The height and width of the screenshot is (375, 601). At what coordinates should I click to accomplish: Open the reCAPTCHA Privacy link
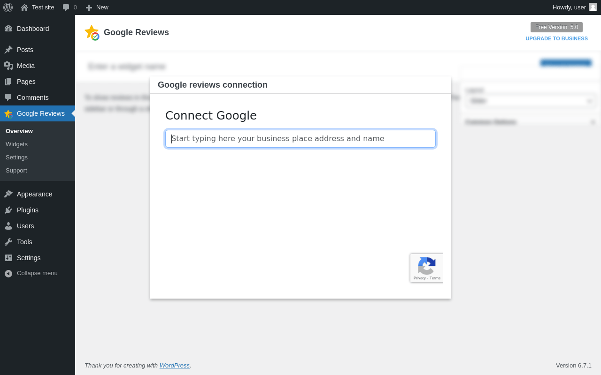pyautogui.click(x=420, y=278)
